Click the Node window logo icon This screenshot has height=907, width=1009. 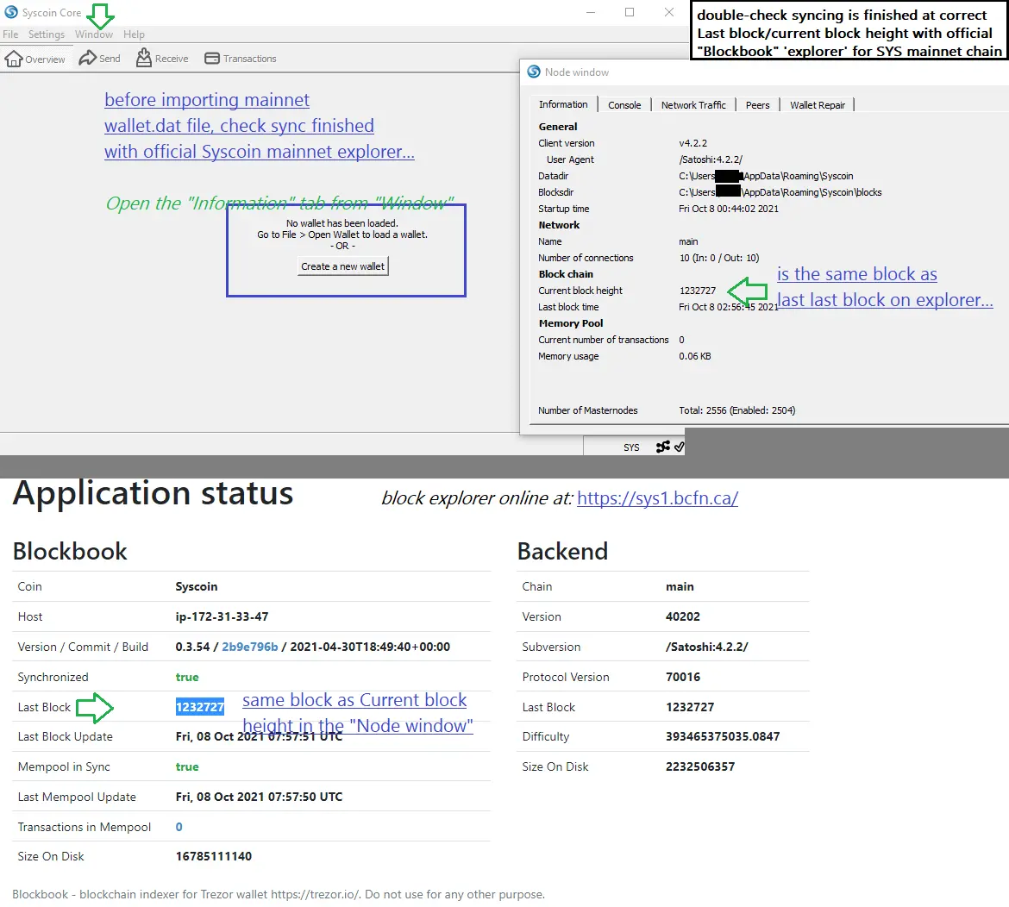tap(534, 72)
